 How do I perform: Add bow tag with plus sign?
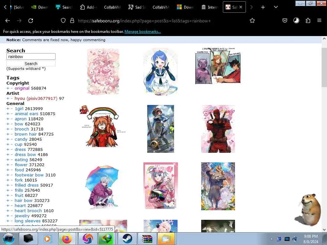point(8,124)
